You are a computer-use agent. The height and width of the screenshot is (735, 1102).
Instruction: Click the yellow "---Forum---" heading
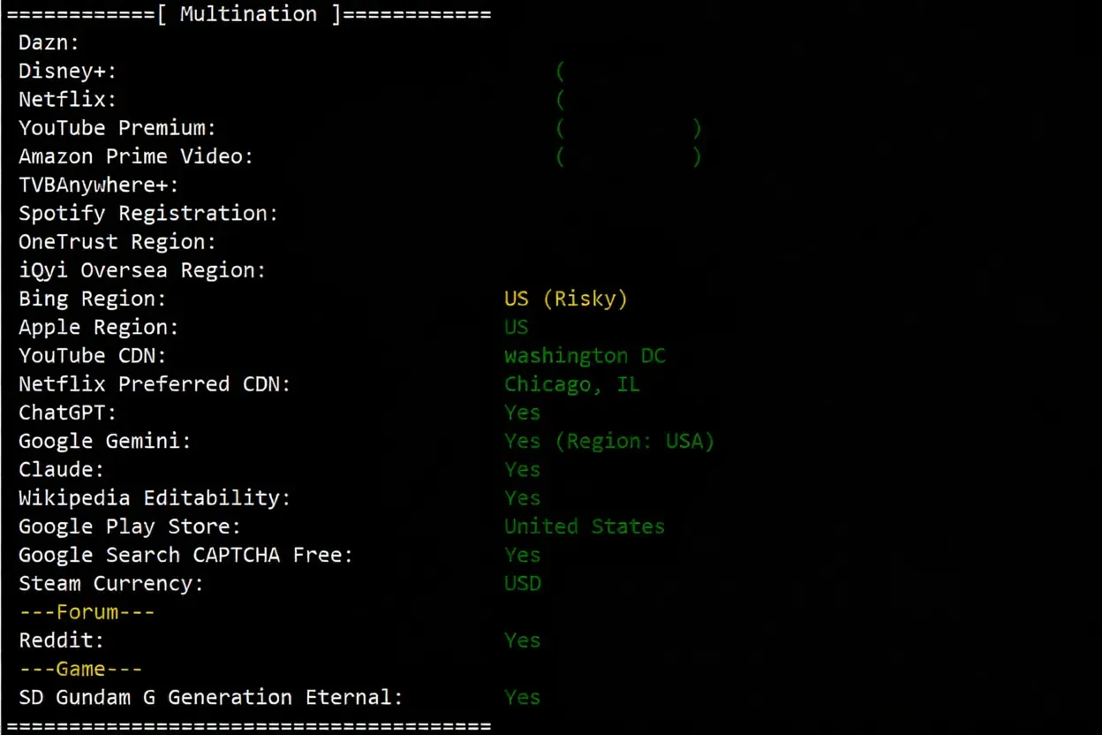tap(87, 611)
